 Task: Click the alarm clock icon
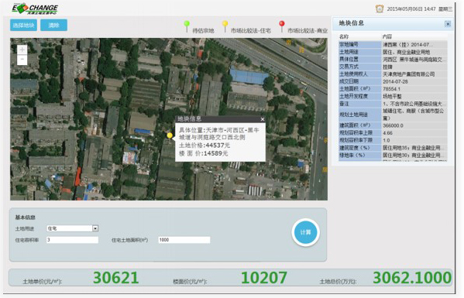[x=380, y=9]
